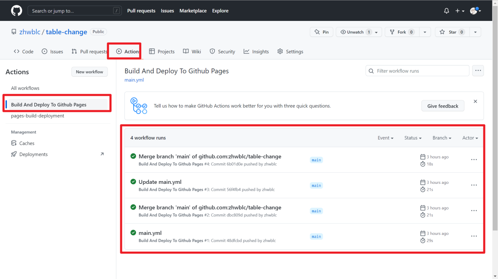Click the main branch label on run #1
498x279 pixels.
click(316, 236)
